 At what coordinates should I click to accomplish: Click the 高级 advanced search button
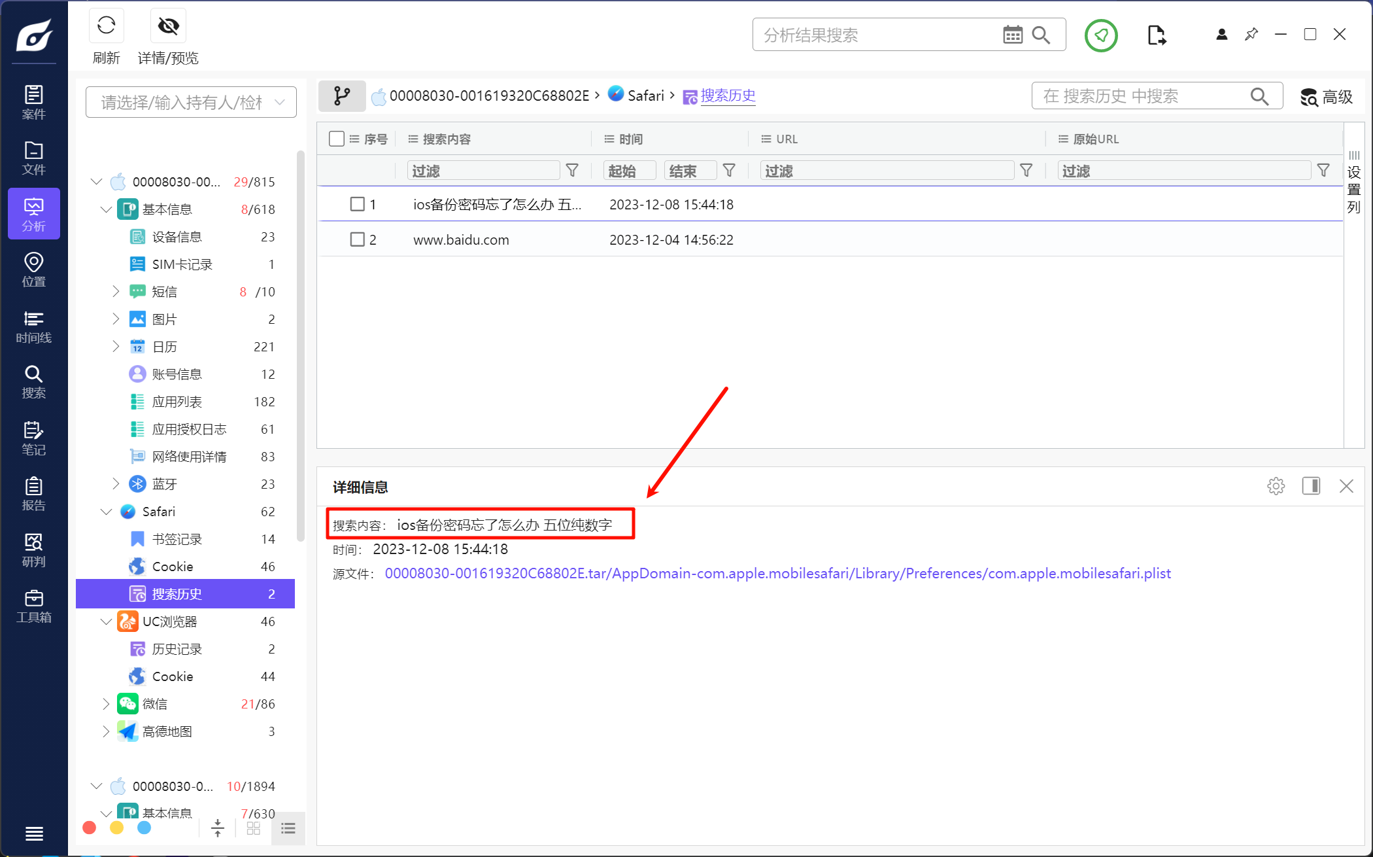pos(1326,97)
